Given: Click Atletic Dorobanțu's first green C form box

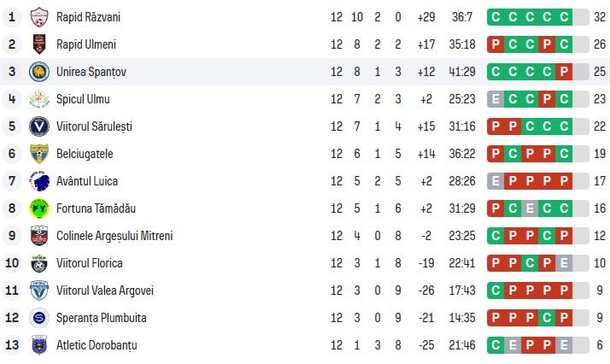Looking at the screenshot, I should (496, 344).
